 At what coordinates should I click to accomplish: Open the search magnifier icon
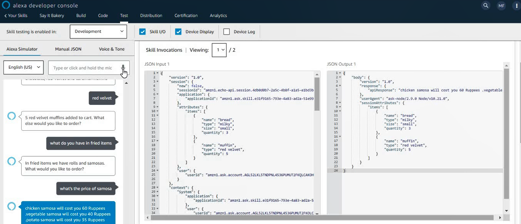(486, 5)
